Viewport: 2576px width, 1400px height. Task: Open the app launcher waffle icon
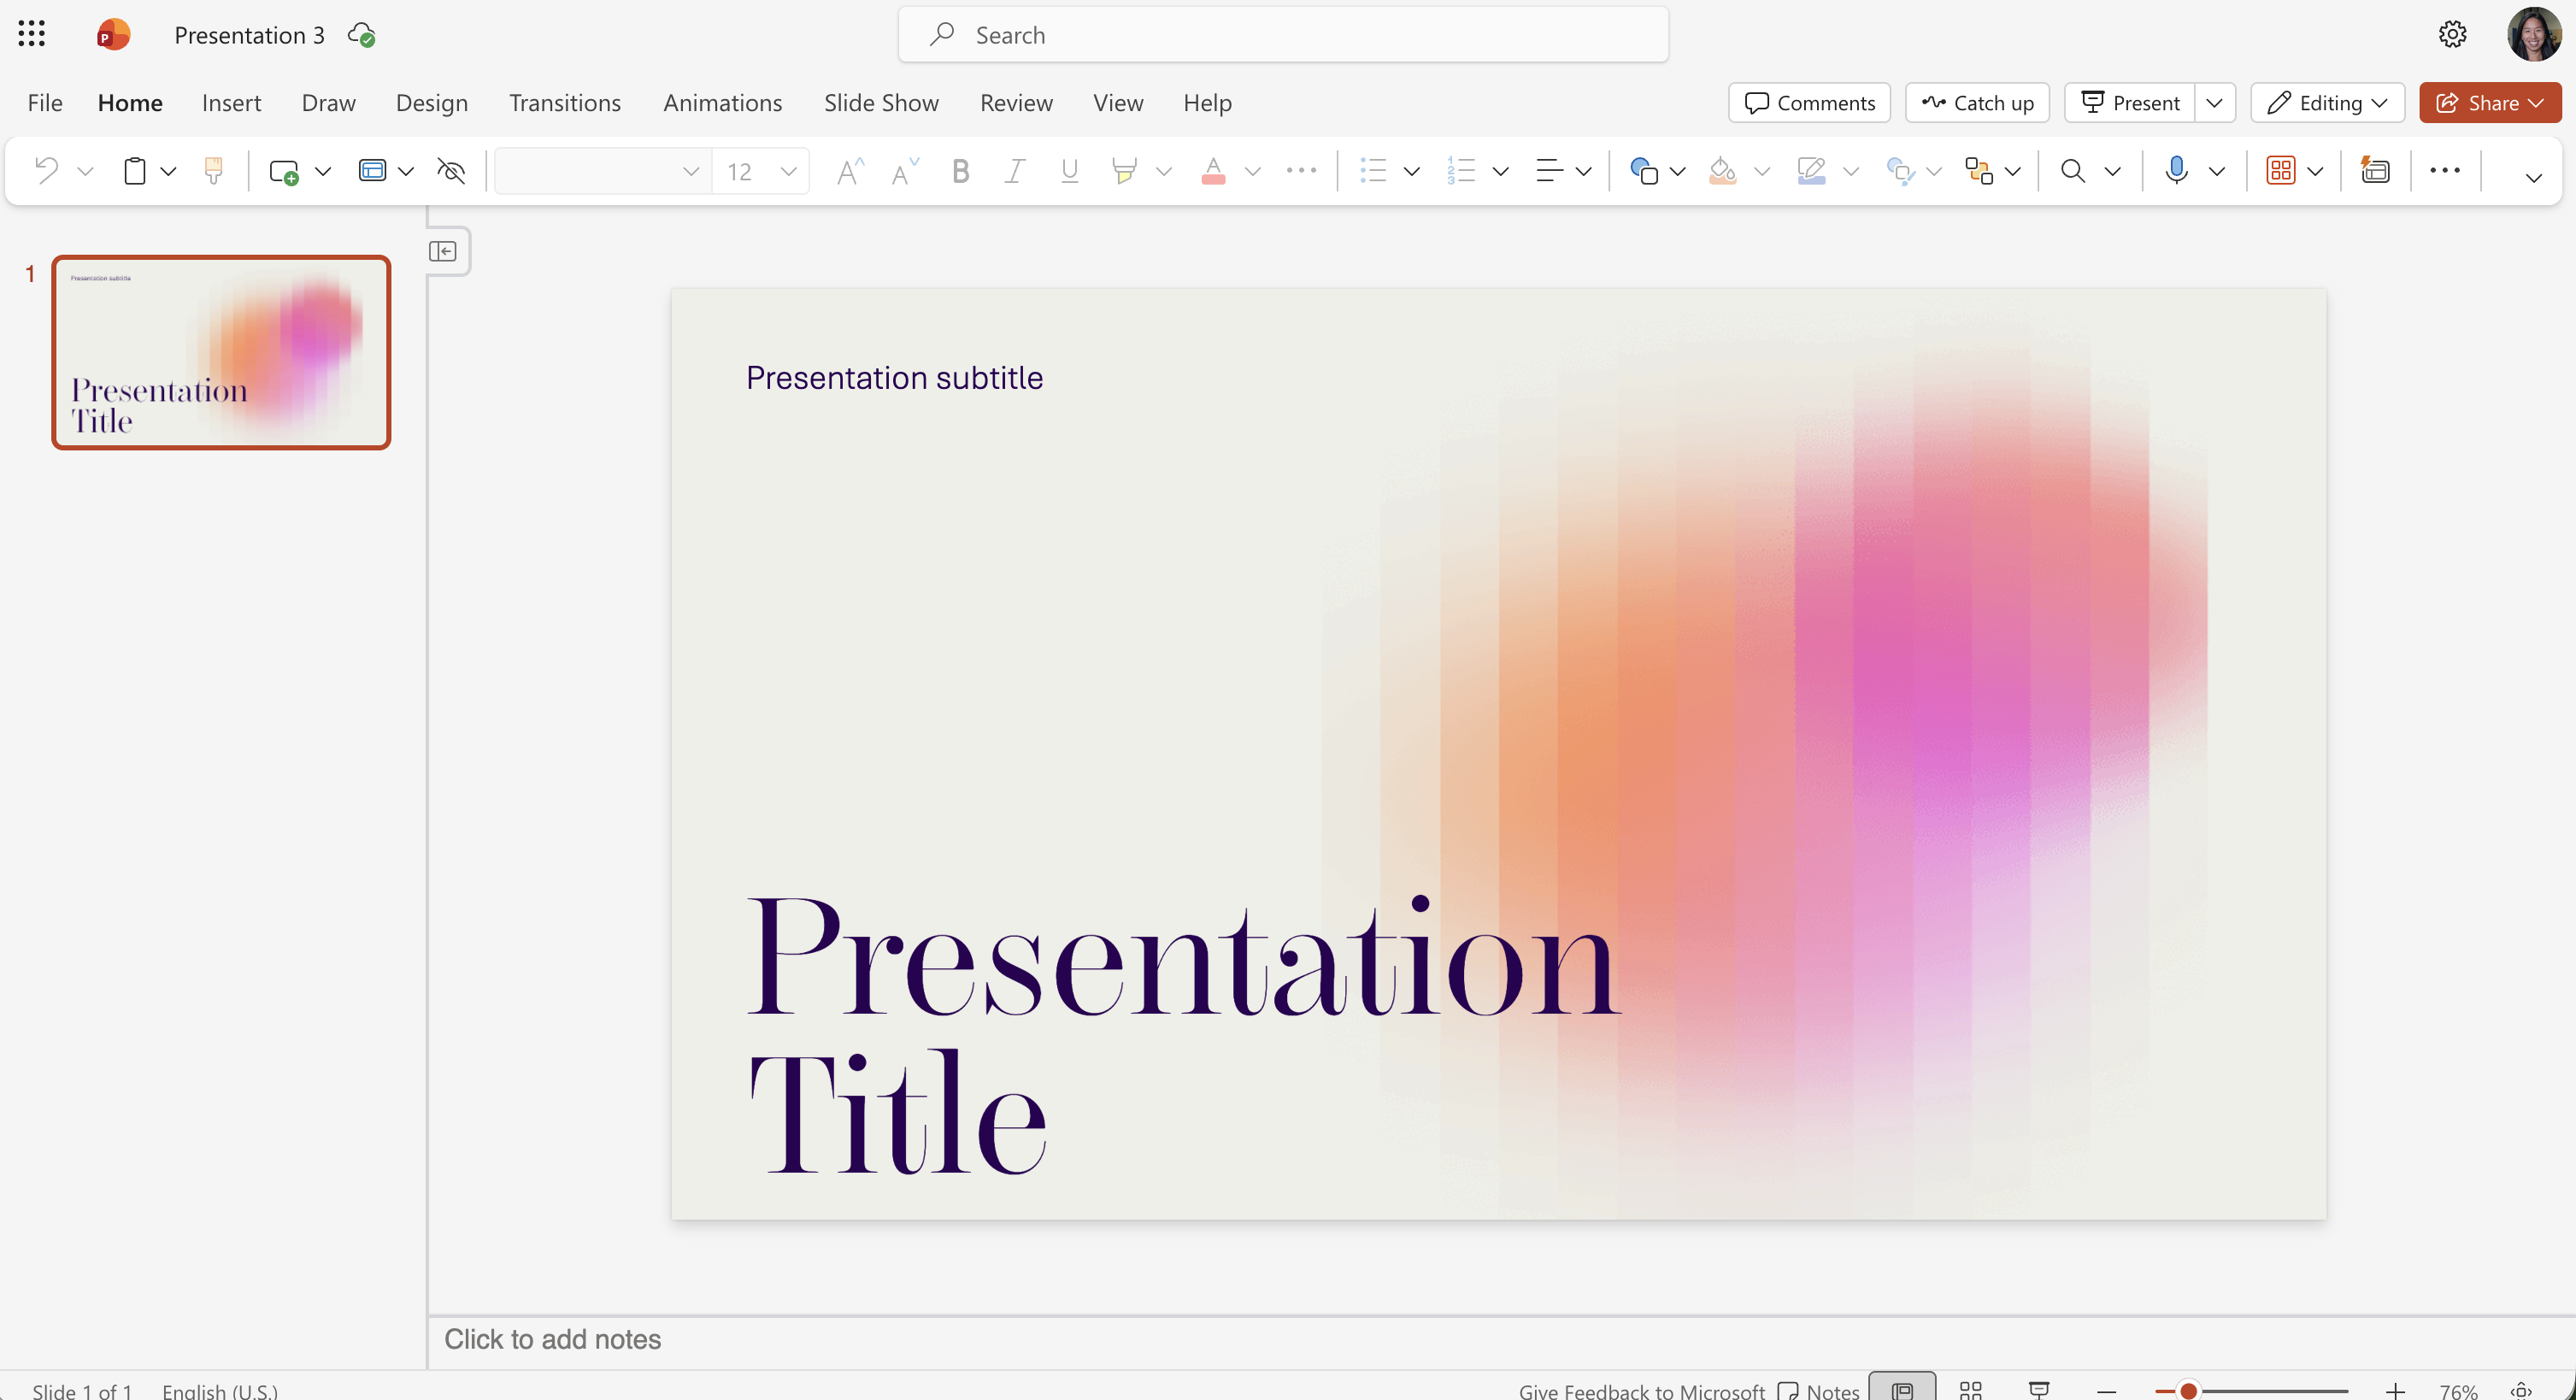click(32, 34)
